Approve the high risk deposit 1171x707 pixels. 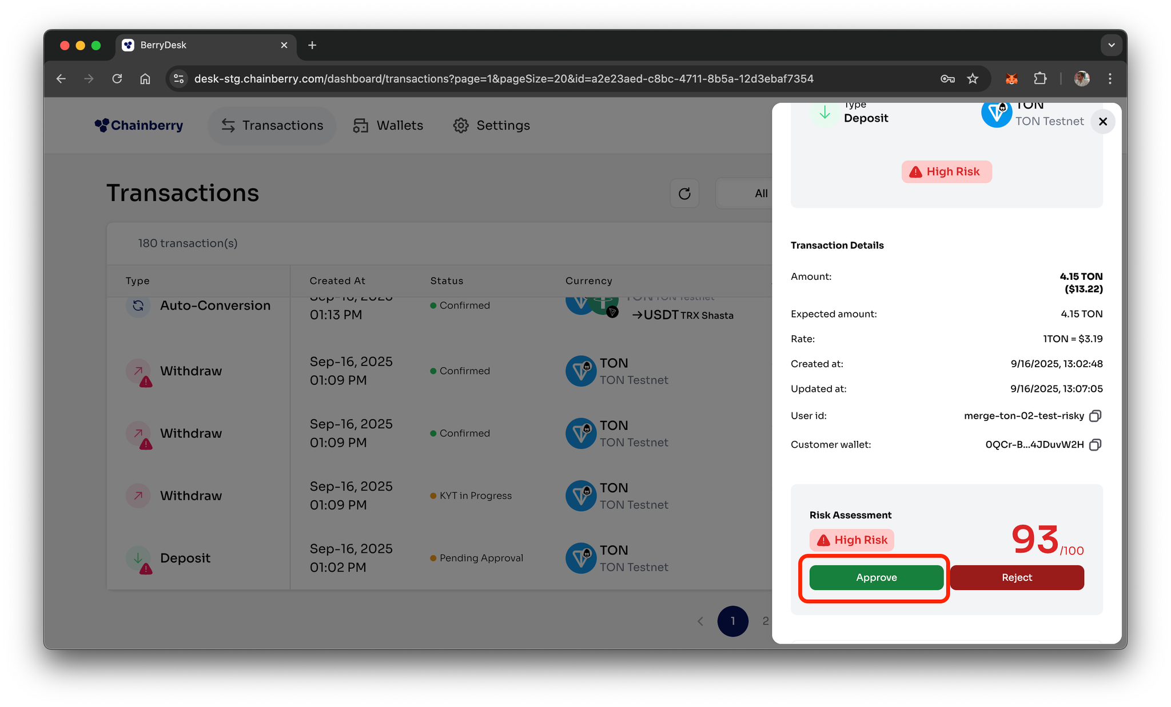click(876, 577)
